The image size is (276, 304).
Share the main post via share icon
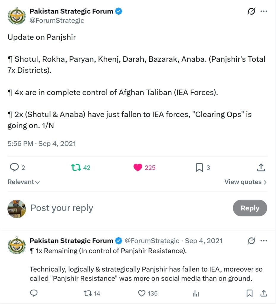(261, 168)
